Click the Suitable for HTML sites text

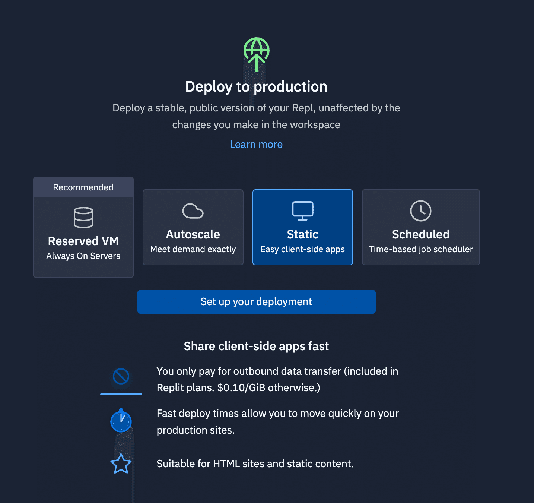[255, 464]
